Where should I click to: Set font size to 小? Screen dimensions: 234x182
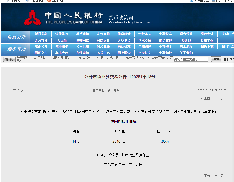click(31, 91)
